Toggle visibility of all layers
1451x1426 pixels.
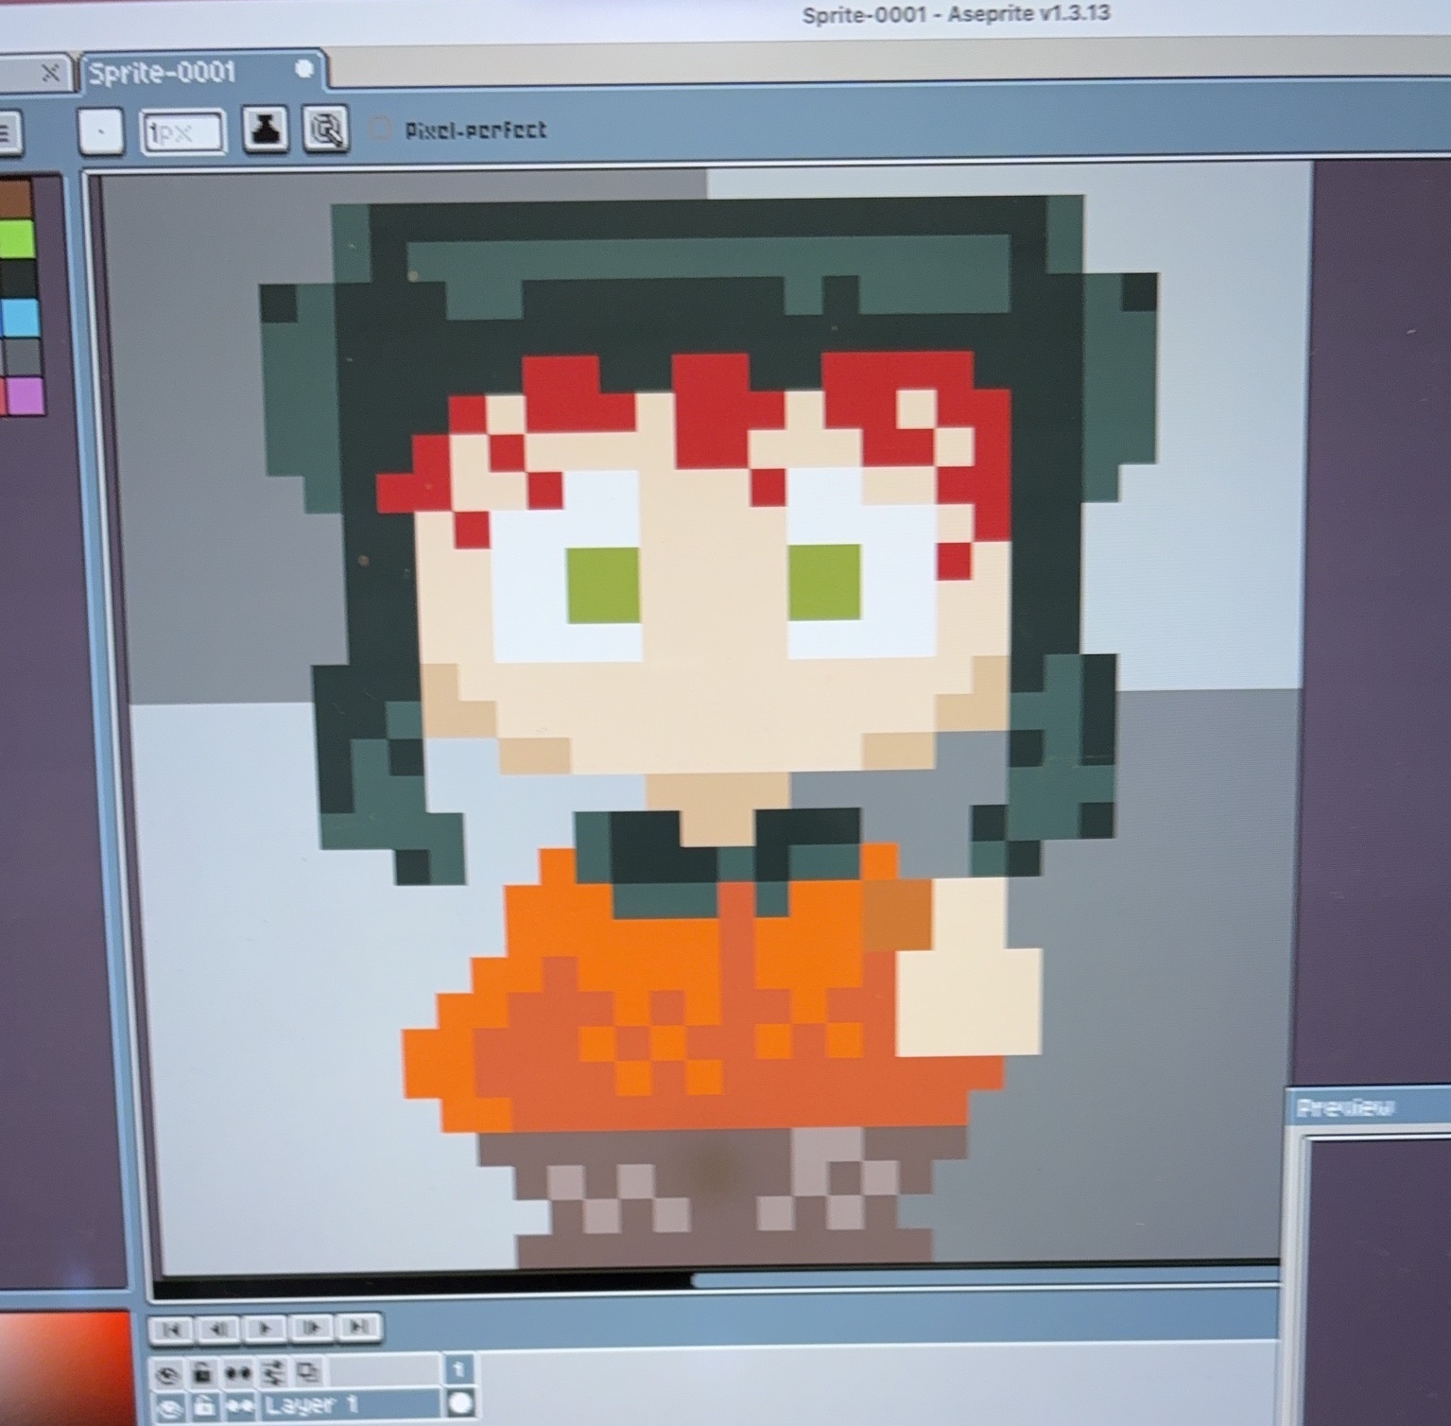167,1373
